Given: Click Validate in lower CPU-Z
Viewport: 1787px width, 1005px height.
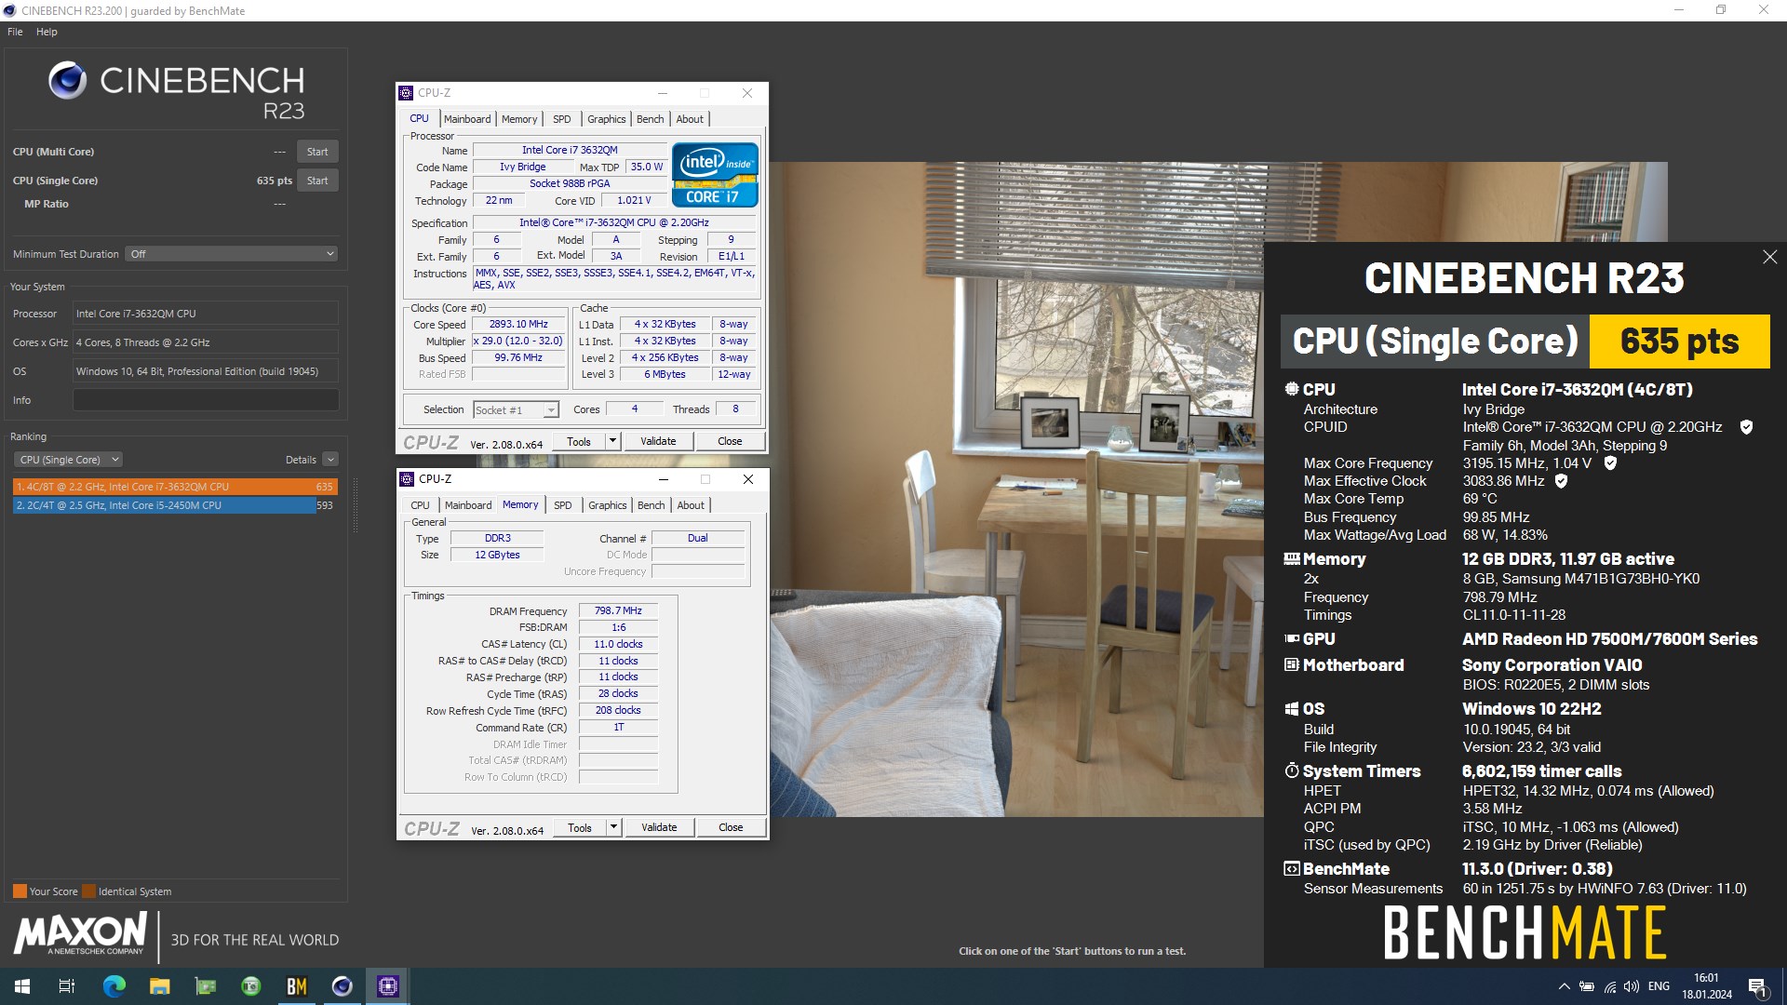Looking at the screenshot, I should [659, 828].
